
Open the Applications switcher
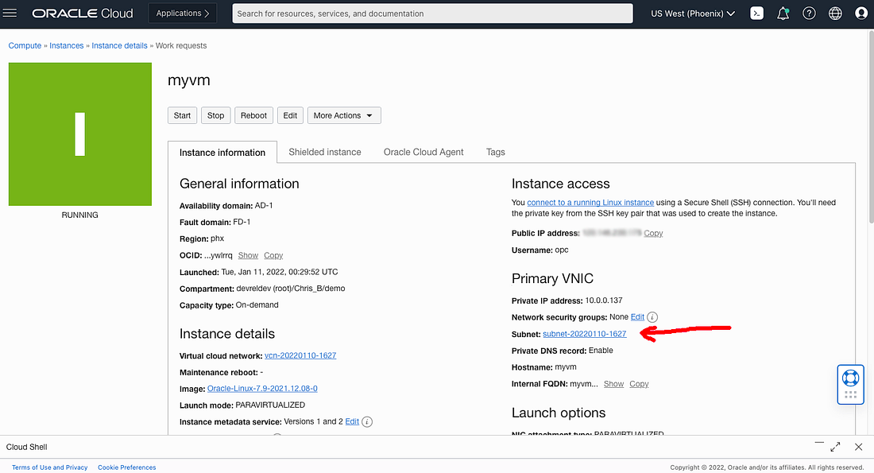tap(182, 13)
